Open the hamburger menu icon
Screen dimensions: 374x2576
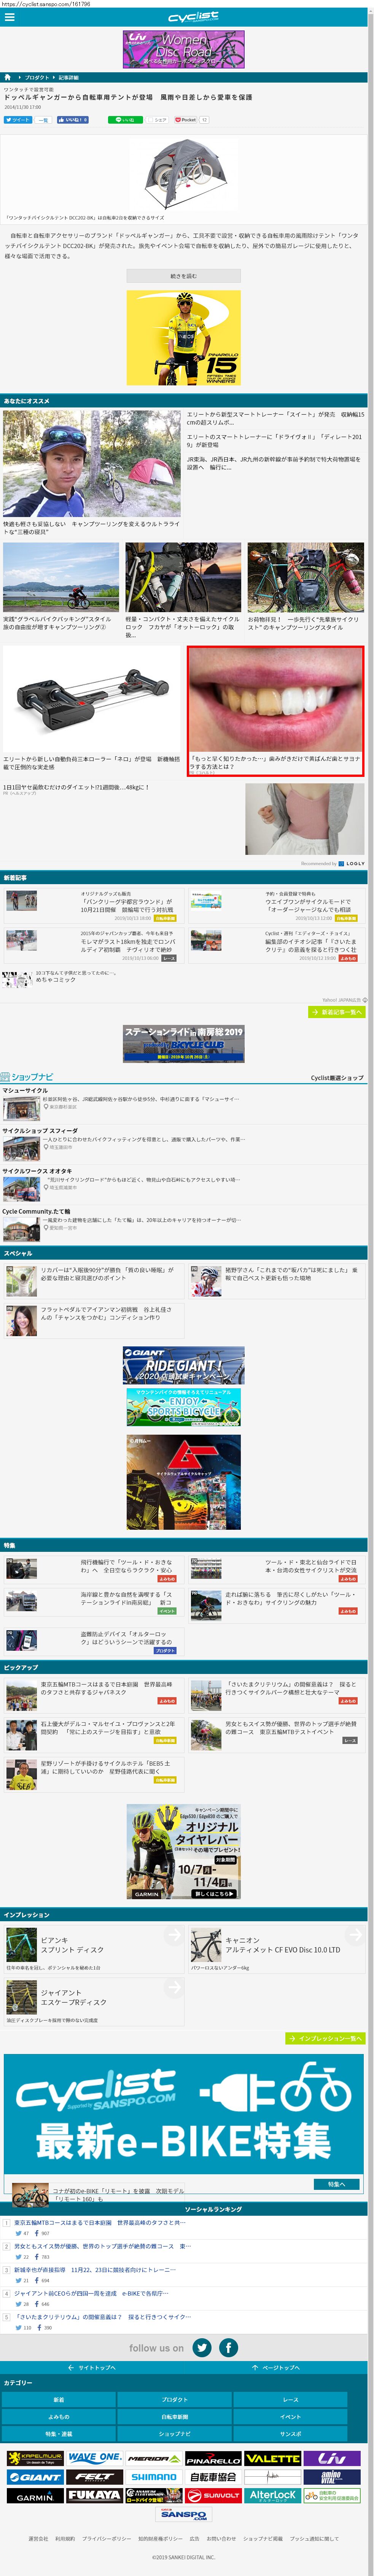(10, 17)
